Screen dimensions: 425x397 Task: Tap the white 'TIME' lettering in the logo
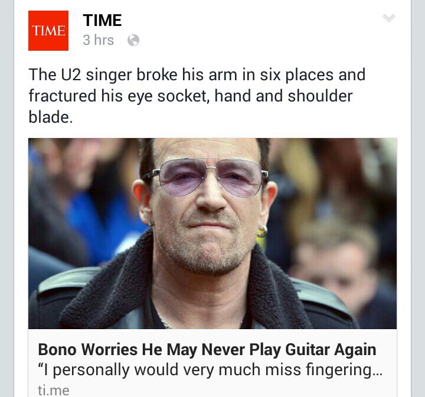tap(48, 31)
